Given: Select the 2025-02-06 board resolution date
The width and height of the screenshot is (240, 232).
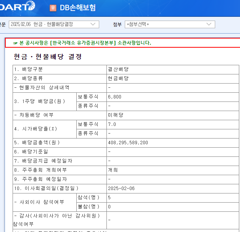Looking at the screenshot, I should (121, 188).
